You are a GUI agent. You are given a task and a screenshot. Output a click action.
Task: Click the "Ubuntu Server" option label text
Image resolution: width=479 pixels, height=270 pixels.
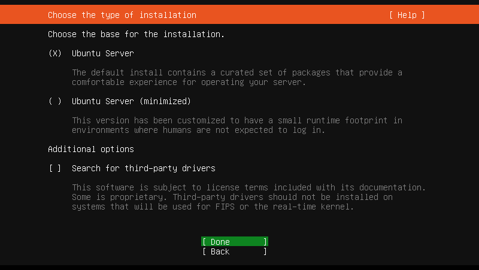pos(102,53)
